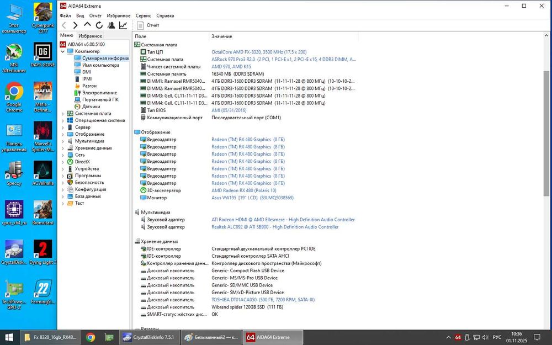The image size is (552, 345).
Task: Select Панель управления desktop icon
Action: pos(14,137)
